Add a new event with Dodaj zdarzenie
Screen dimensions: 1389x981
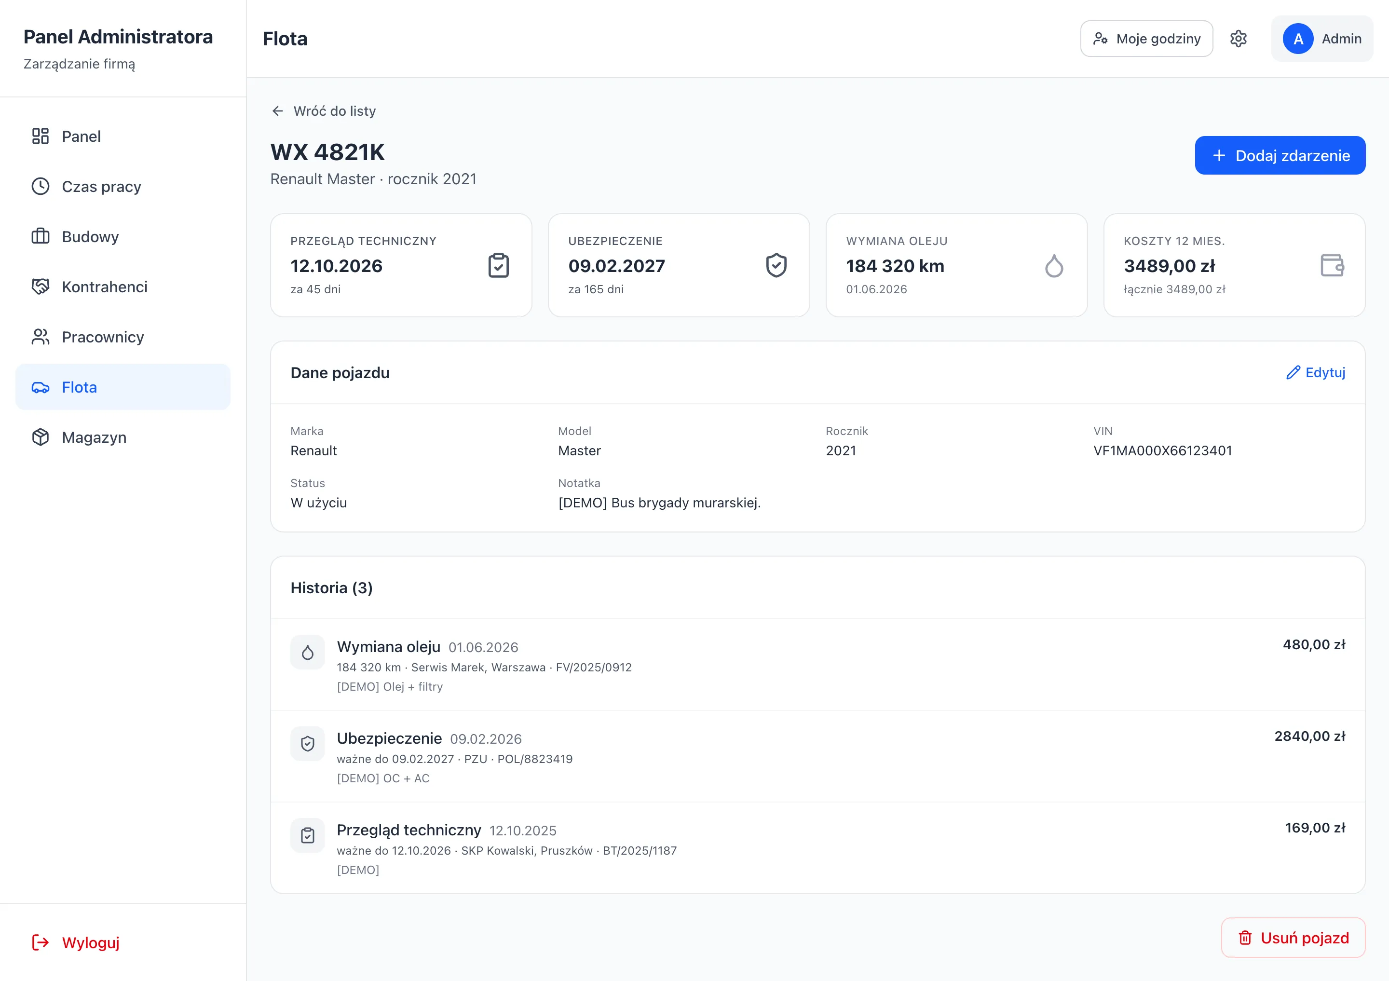[1280, 155]
